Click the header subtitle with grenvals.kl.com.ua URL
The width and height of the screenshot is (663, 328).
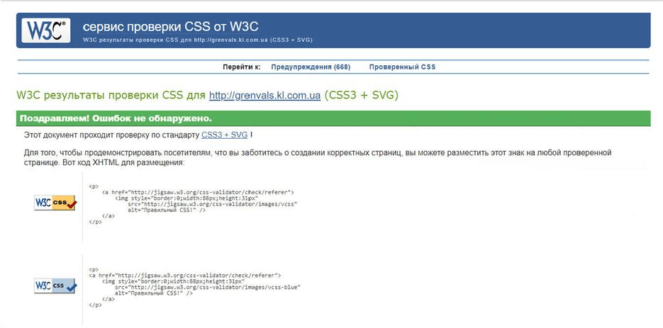(x=197, y=40)
